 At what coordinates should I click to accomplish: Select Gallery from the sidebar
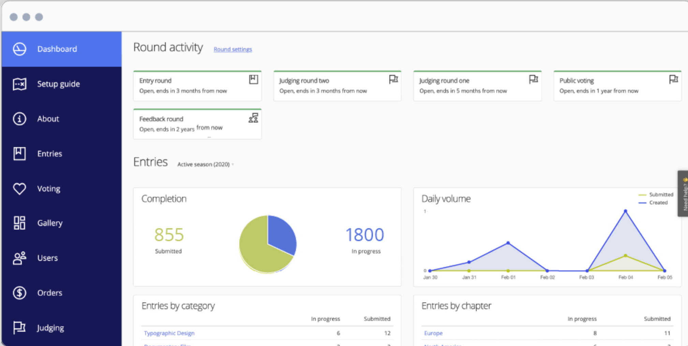(x=61, y=223)
